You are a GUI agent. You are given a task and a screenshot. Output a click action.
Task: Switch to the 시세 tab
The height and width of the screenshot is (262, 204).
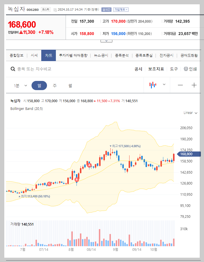34,55
